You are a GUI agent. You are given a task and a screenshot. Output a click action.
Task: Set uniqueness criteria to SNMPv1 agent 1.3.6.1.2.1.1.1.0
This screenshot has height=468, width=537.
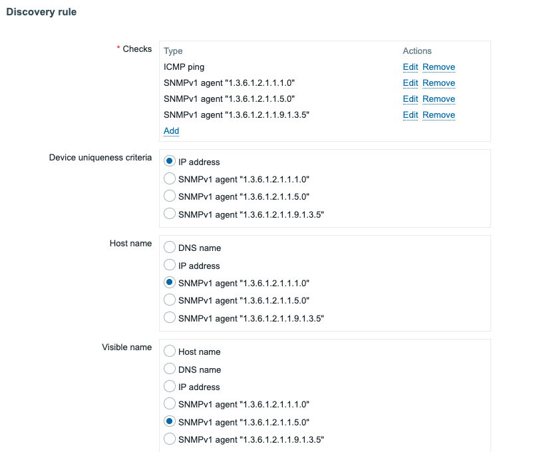point(170,179)
